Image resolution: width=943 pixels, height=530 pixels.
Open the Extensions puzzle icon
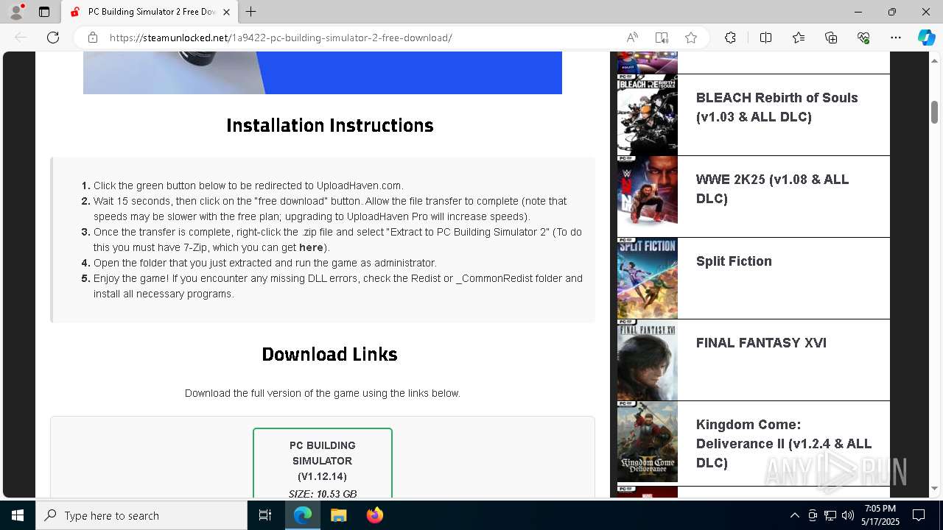click(x=730, y=38)
